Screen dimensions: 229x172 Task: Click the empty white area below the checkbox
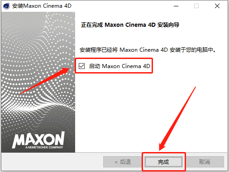151,112
